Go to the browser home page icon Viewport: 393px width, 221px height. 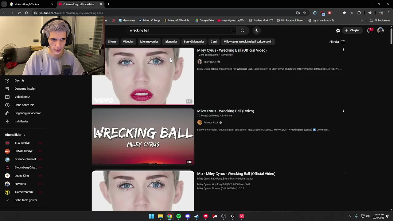click(27, 13)
